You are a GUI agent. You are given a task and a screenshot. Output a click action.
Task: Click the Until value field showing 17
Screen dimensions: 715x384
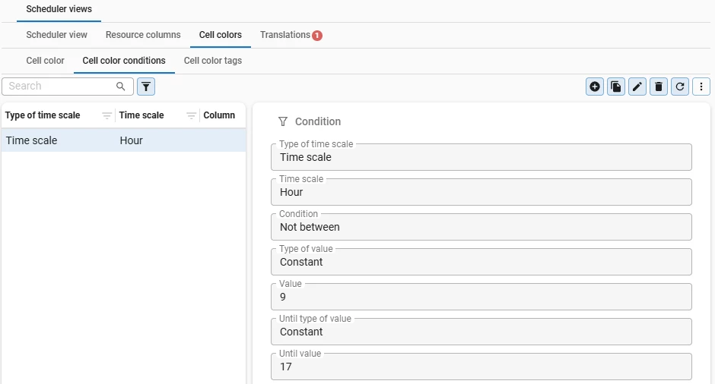pos(481,367)
